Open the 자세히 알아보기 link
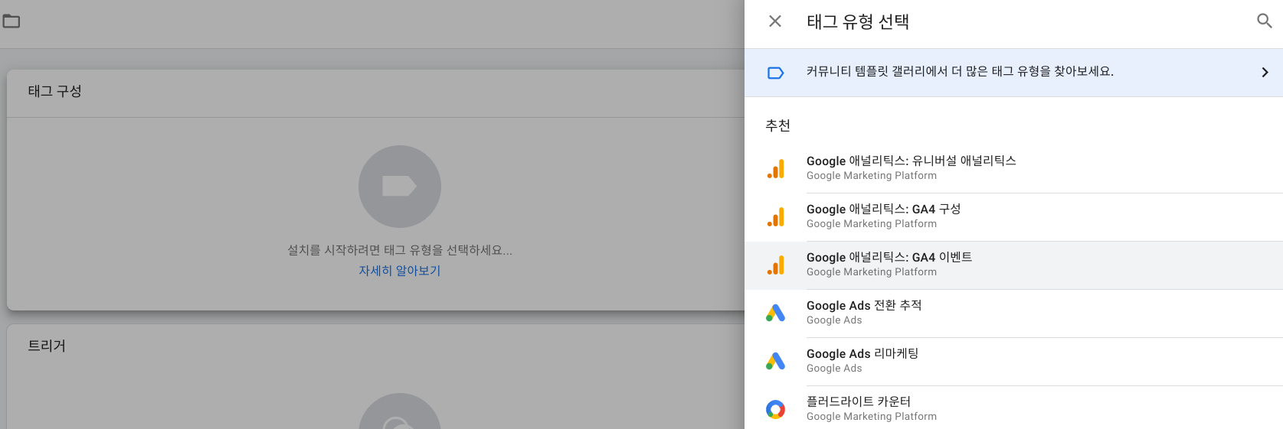This screenshot has height=429, width=1283. 400,271
